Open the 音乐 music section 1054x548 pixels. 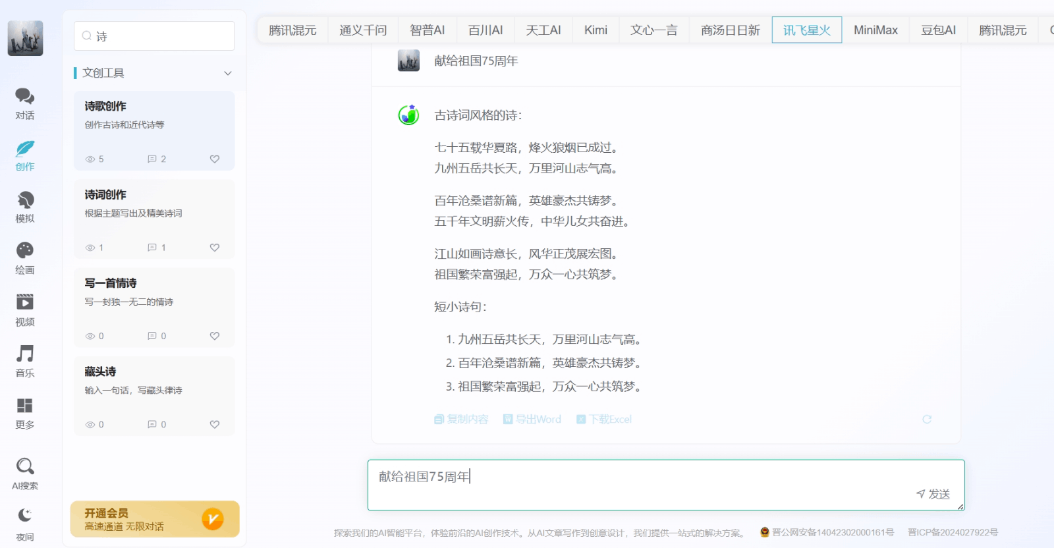coord(25,361)
